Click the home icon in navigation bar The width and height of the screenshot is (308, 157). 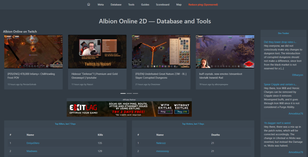click(89, 5)
